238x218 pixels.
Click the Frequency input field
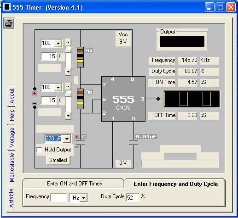[x=59, y=198]
